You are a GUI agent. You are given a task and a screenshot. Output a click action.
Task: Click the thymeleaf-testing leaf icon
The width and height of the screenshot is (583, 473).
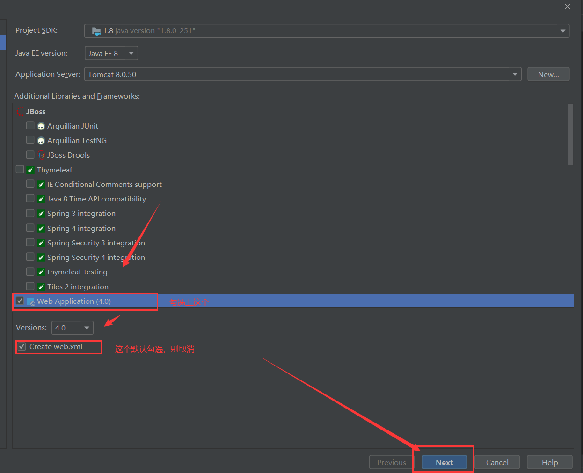click(x=41, y=272)
